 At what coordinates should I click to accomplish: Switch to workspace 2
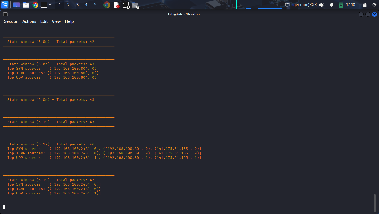click(69, 5)
